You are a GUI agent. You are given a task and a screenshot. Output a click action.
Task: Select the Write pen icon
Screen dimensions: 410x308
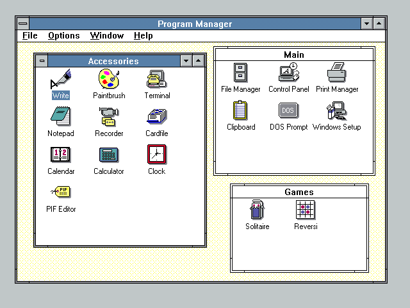tap(61, 79)
